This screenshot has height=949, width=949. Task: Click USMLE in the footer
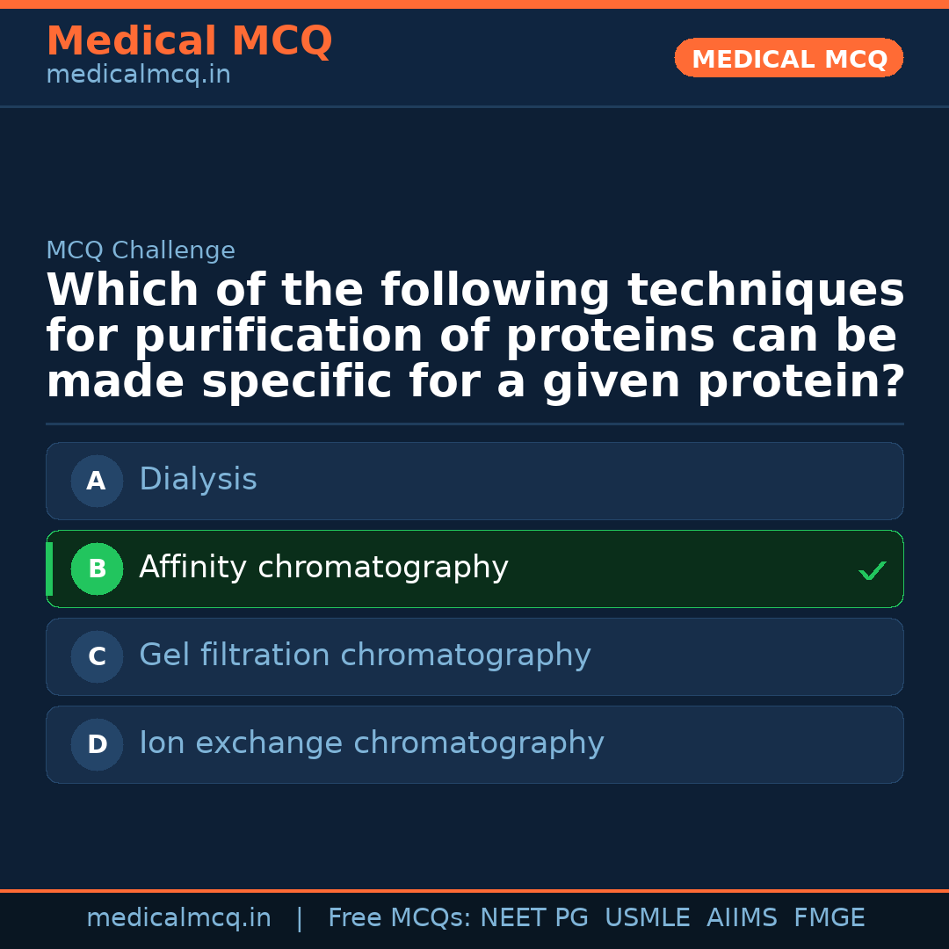pos(647,918)
